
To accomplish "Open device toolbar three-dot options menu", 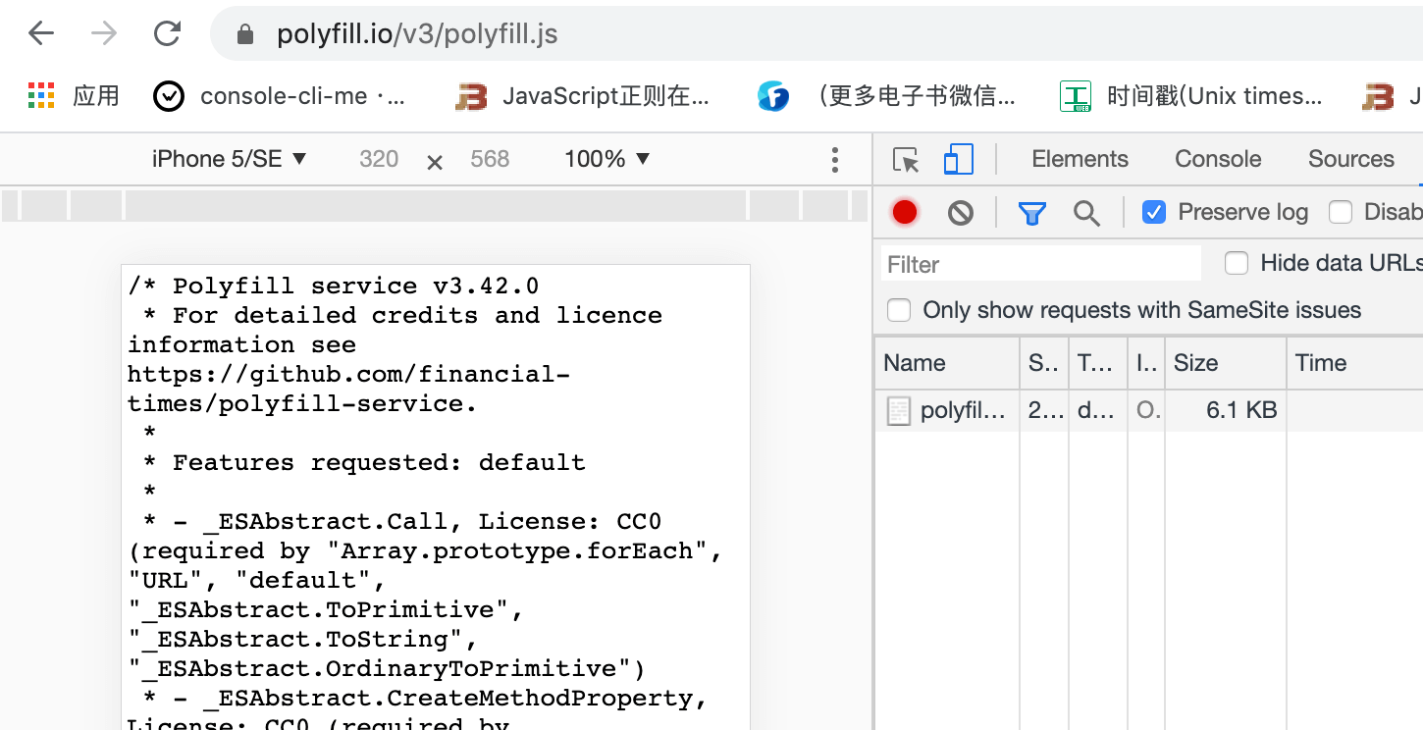I will click(834, 160).
